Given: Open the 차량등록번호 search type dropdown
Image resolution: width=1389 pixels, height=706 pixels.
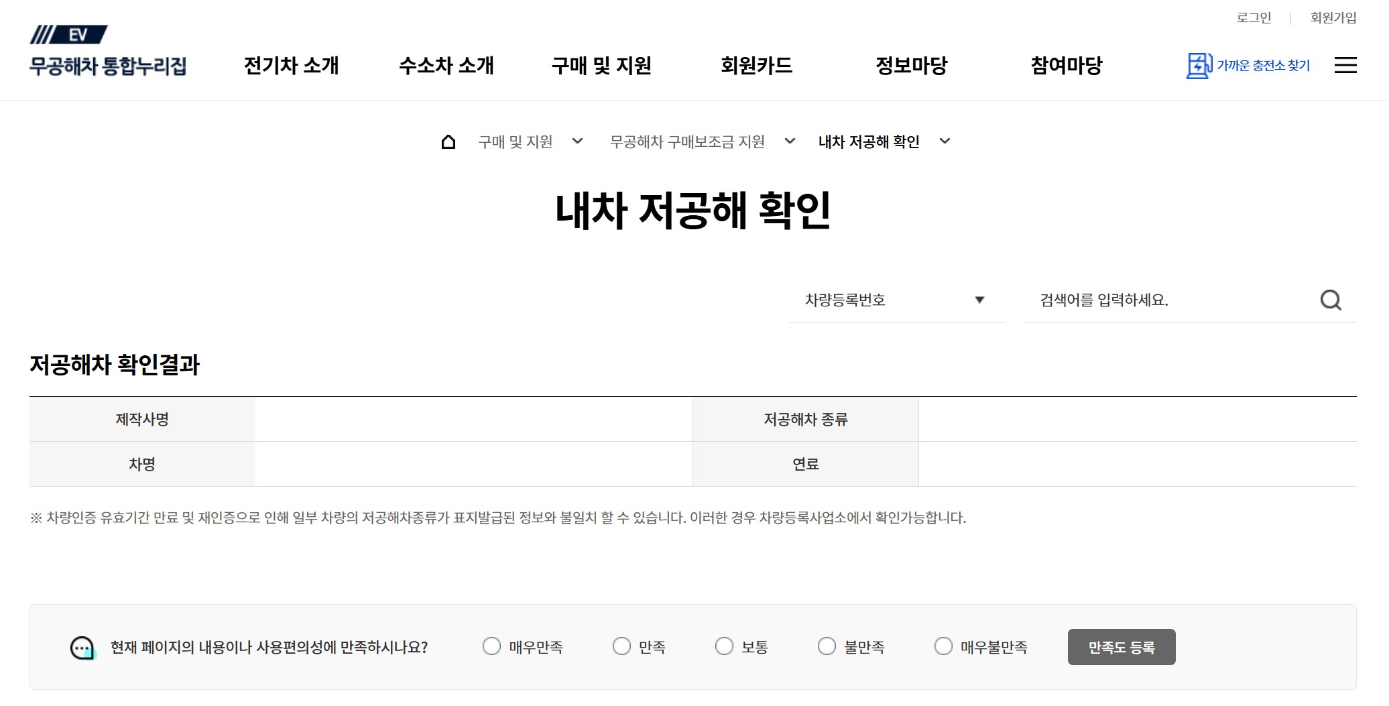Looking at the screenshot, I should click(x=898, y=300).
